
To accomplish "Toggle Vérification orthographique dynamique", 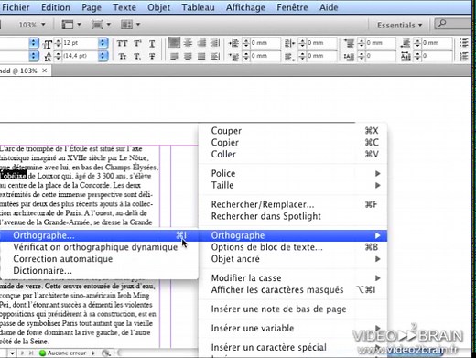I will [x=95, y=247].
